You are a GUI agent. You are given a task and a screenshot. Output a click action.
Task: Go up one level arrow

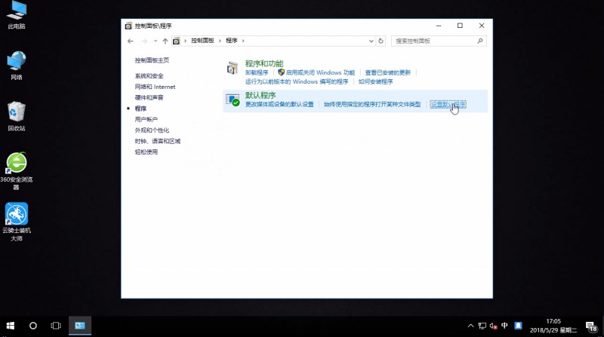click(x=165, y=41)
